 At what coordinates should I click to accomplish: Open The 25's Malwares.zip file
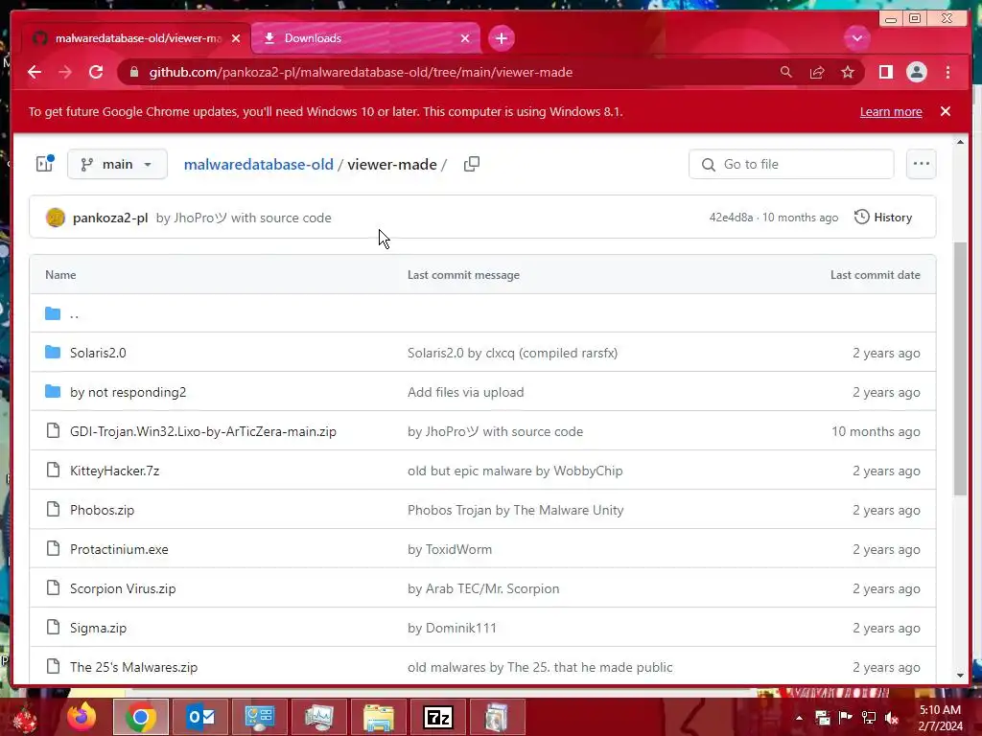[133, 667]
